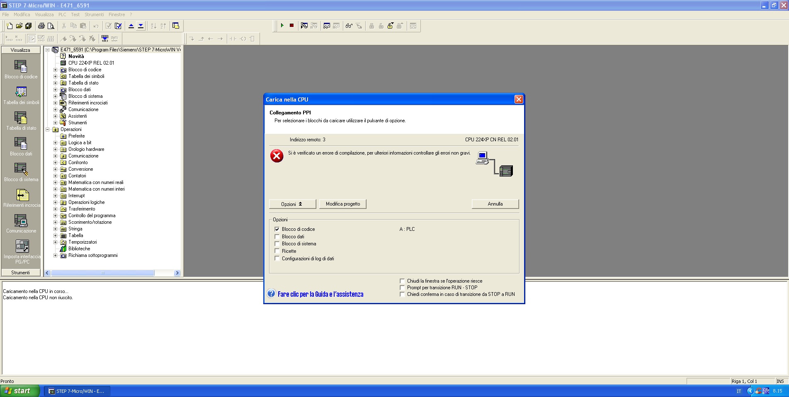This screenshot has height=397, width=789.
Task: Open the PLC menu
Action: tap(62, 15)
